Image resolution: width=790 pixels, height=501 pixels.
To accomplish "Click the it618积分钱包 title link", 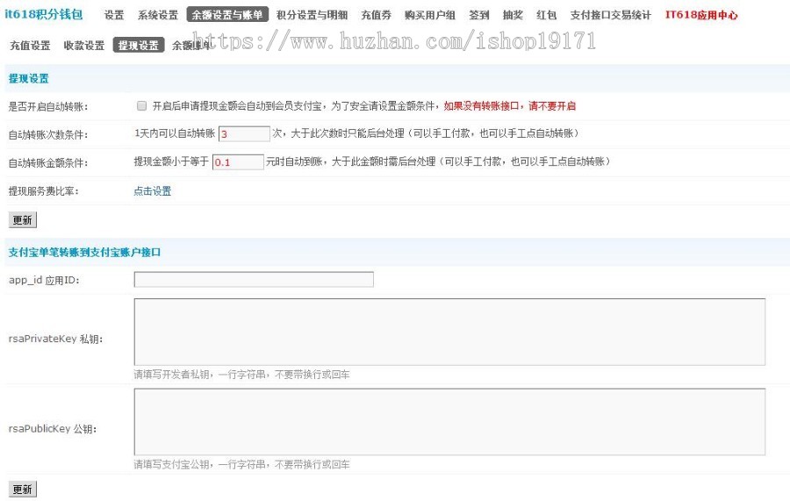I will coord(44,14).
